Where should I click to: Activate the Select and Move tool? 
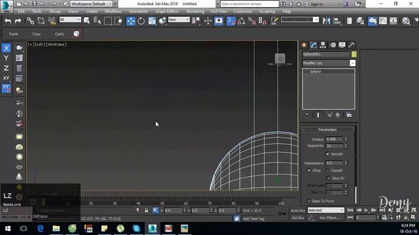coord(131,21)
